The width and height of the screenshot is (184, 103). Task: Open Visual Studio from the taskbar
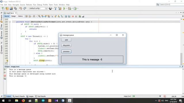56,100
